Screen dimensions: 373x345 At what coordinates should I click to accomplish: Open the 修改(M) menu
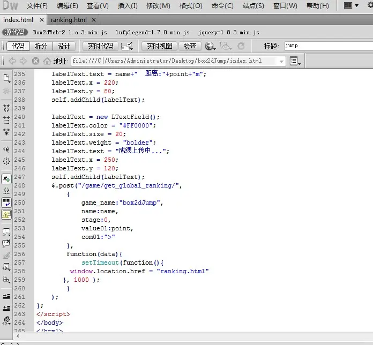click(158, 5)
